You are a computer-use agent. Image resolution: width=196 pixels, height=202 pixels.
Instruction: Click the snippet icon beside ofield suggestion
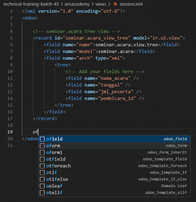42,139
